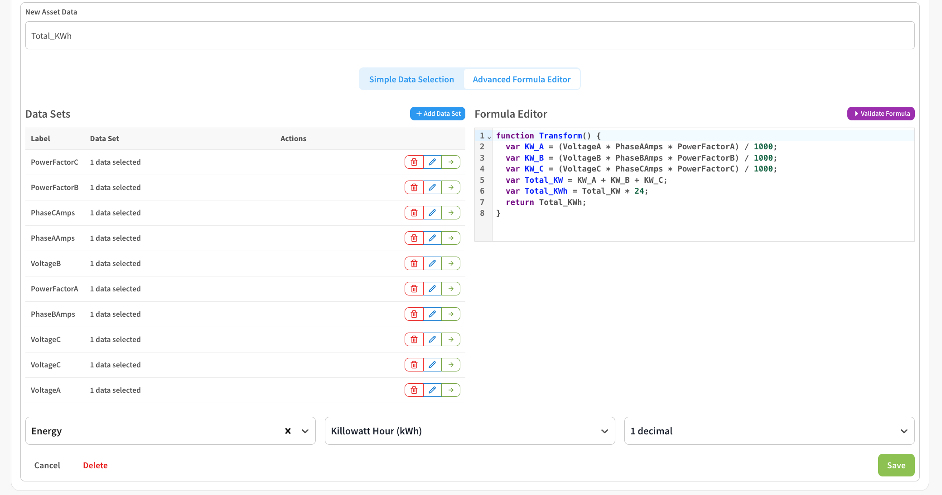This screenshot has width=942, height=495.
Task: Edit the VoltageA data set
Action: tap(432, 390)
